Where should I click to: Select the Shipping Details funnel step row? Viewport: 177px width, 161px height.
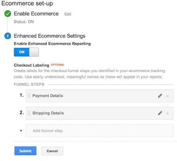click(100, 113)
